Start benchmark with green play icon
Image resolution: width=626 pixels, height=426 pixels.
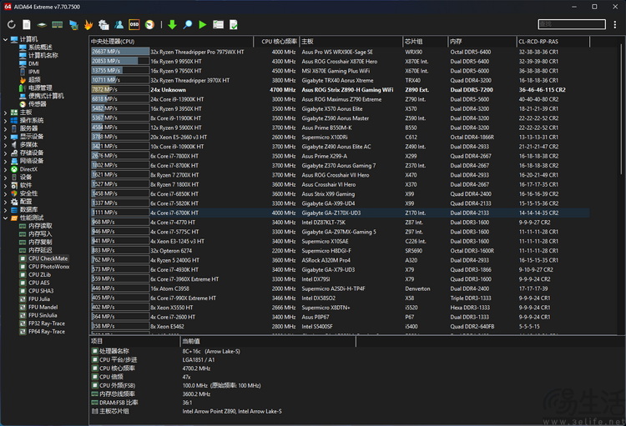(203, 25)
